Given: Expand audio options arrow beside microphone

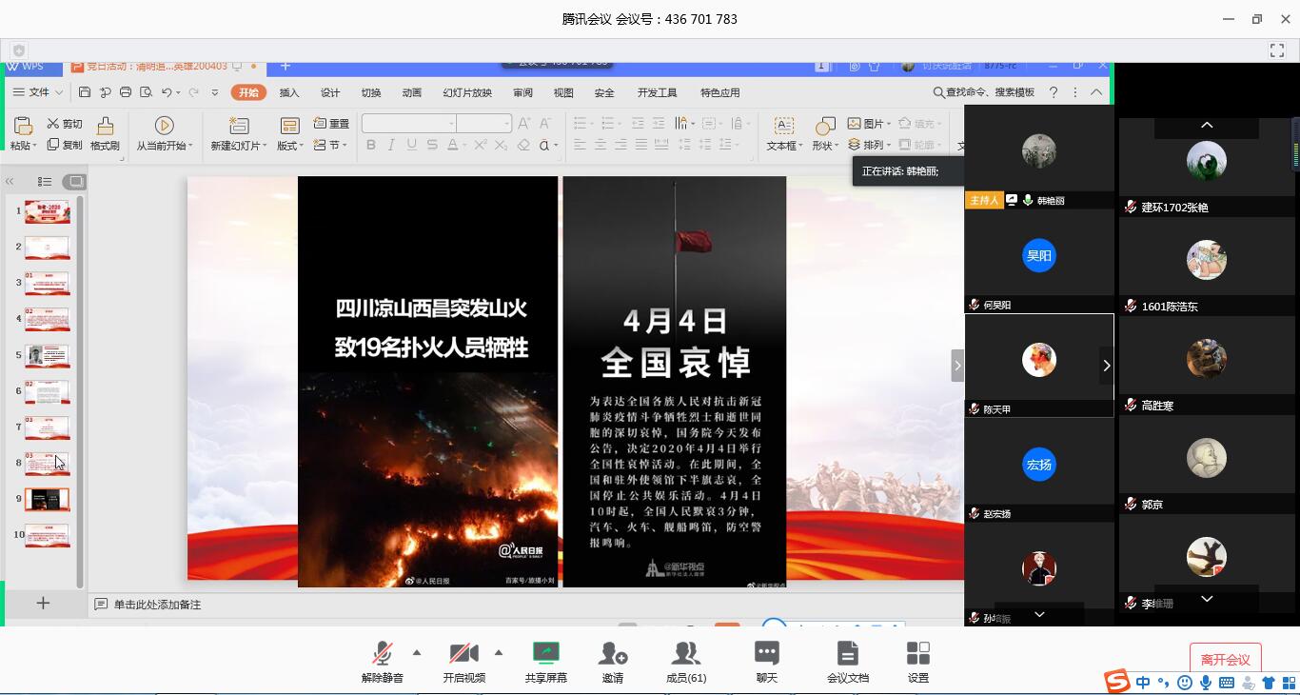Looking at the screenshot, I should [x=417, y=652].
